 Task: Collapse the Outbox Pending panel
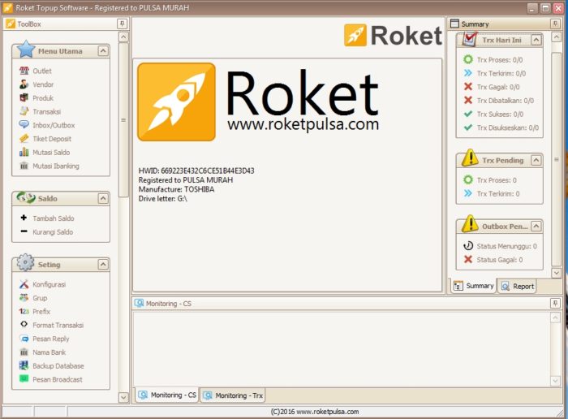(x=536, y=227)
